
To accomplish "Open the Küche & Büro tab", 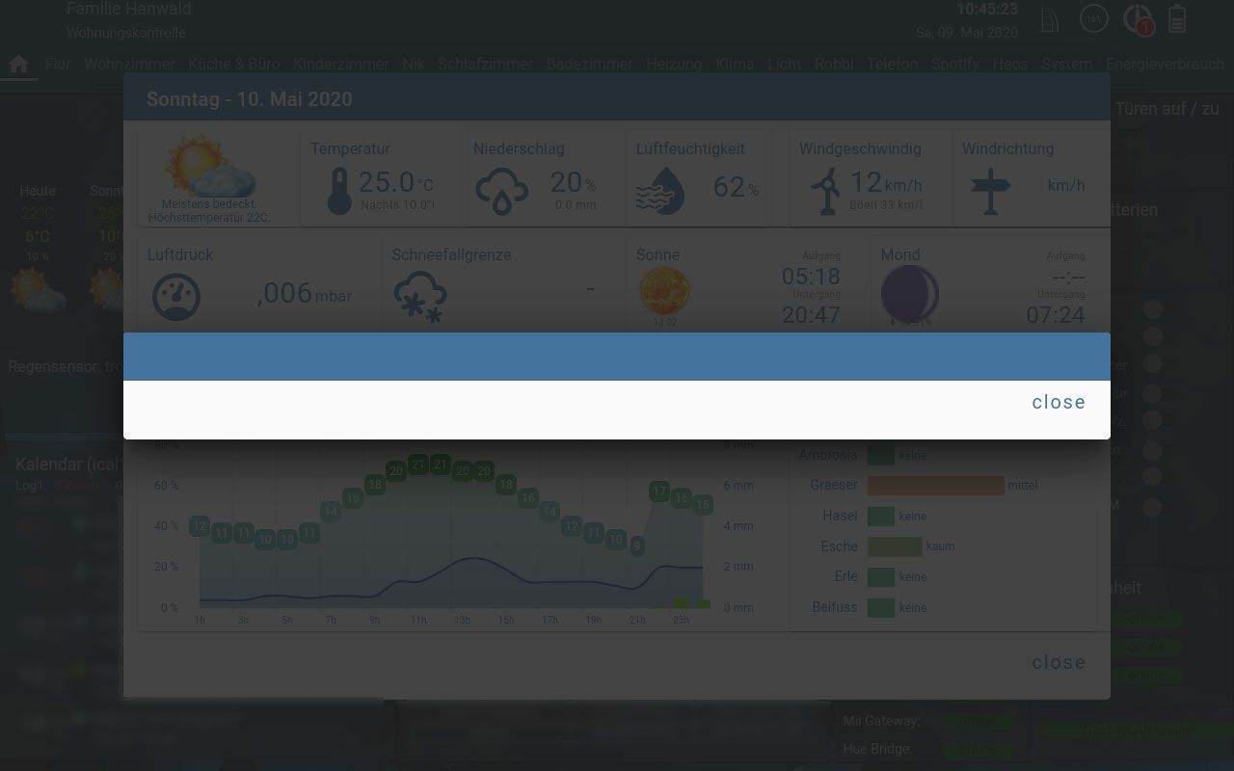I will coord(233,64).
